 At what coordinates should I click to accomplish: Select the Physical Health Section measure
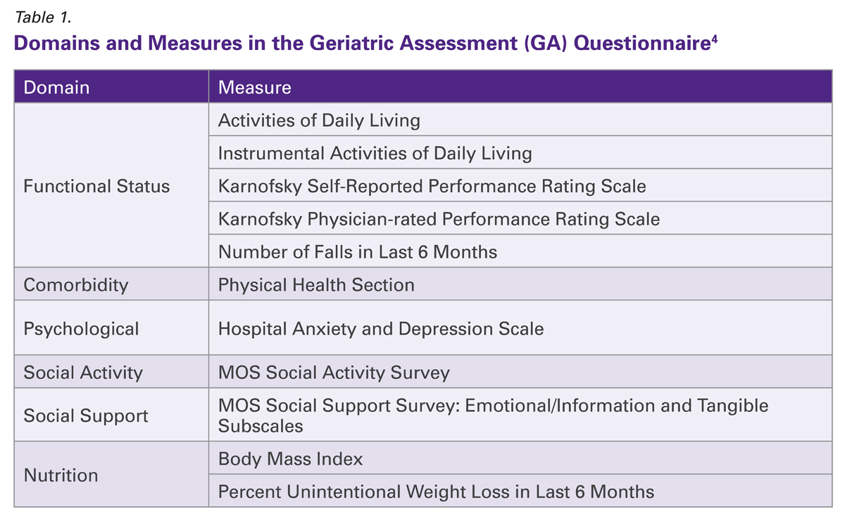[x=316, y=285]
